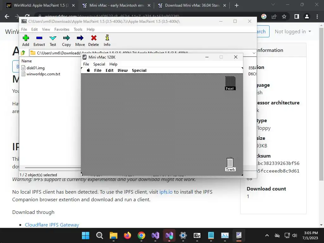Click the 7-Zip address path field
324x243 pixels.
click(x=140, y=53)
